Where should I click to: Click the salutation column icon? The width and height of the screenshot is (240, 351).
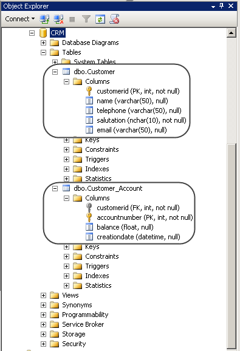click(x=89, y=120)
